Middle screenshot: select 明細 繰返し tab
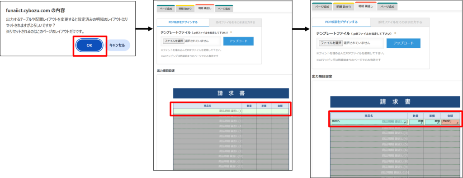 205,9
